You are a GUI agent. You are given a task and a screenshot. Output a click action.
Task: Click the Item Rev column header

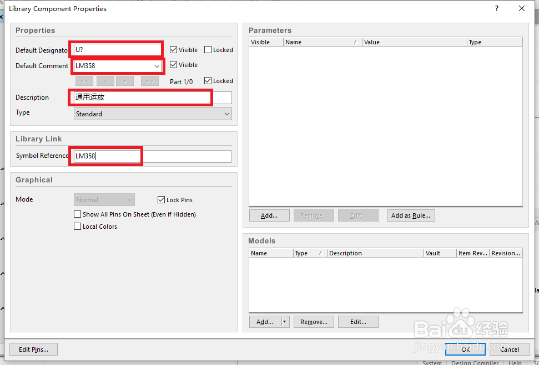click(472, 253)
